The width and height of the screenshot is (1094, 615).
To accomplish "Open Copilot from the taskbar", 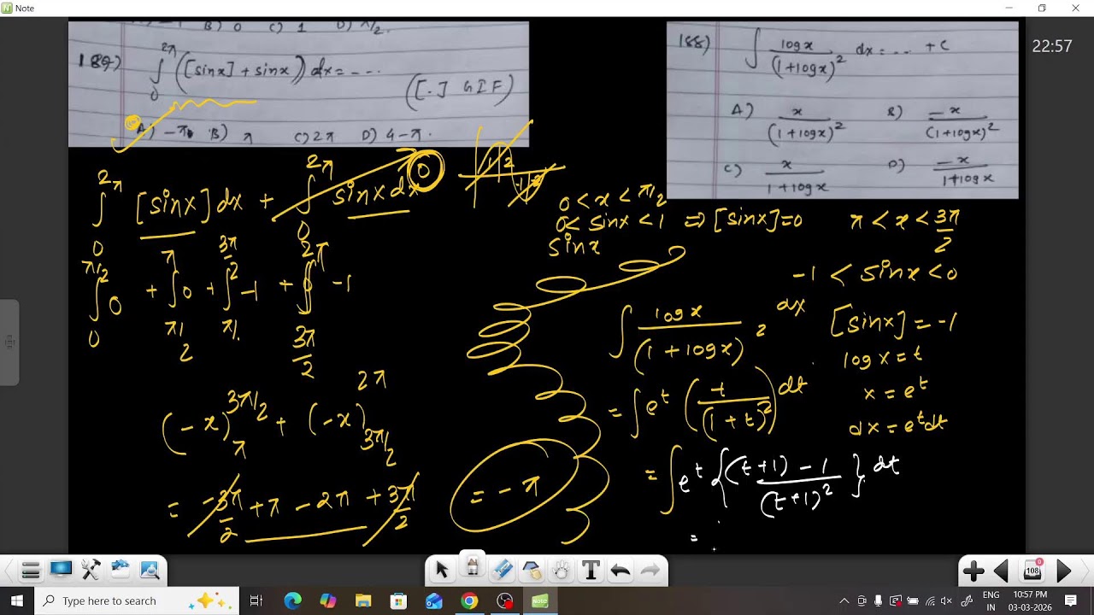I will point(328,600).
